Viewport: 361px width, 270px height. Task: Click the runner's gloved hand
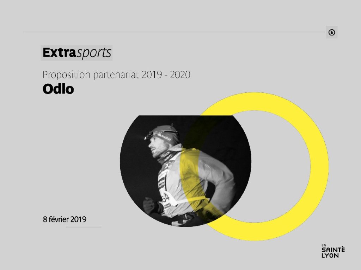pyautogui.click(x=150, y=205)
